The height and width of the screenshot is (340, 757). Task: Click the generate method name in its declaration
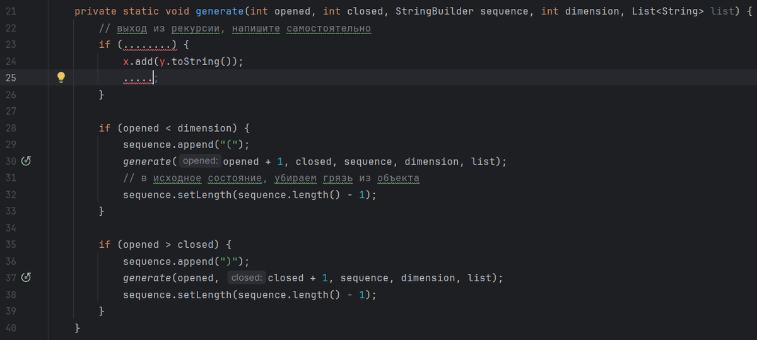tap(221, 11)
